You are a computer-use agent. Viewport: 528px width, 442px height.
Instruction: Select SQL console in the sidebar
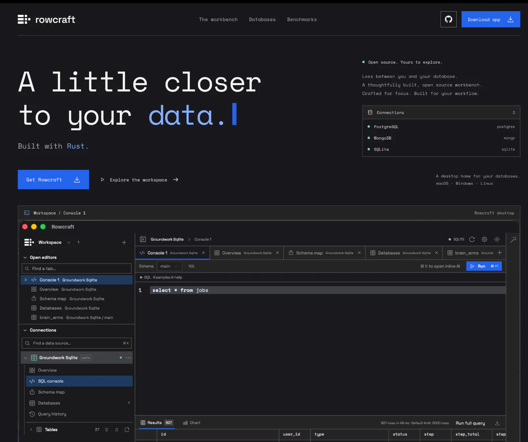pos(79,381)
